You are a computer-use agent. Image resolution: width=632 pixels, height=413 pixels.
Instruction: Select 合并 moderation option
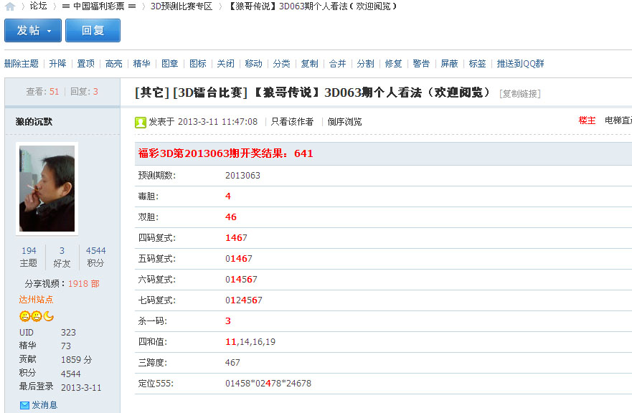click(337, 63)
